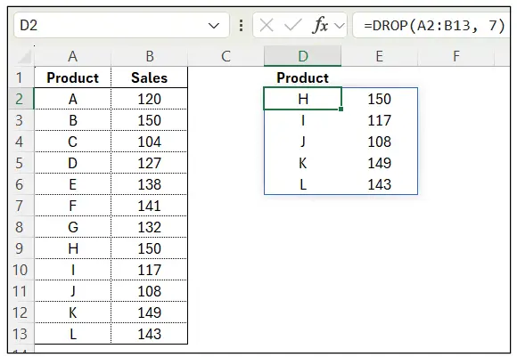
Task: Click cell A3 containing B
Action: pos(73,120)
